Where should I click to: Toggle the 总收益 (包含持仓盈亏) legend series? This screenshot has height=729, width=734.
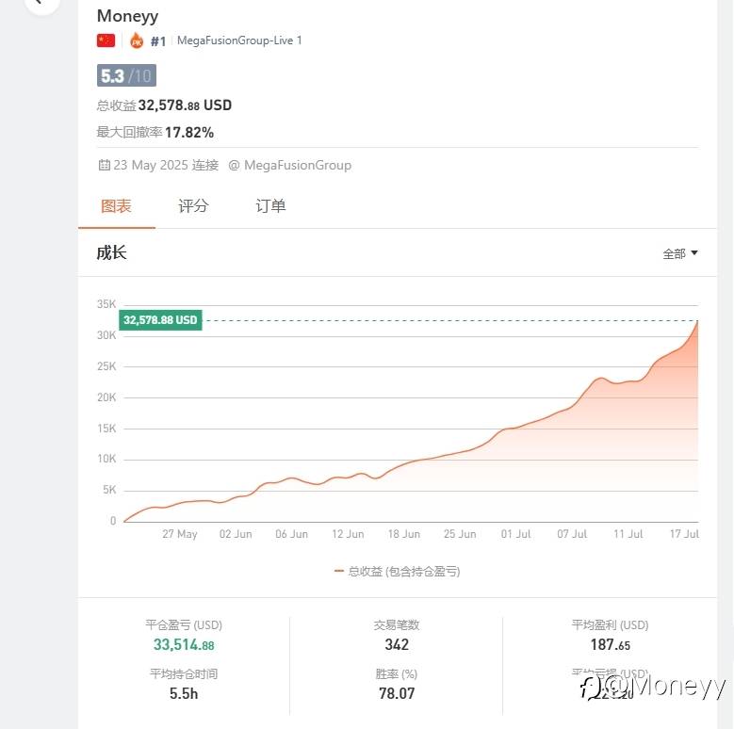(x=397, y=572)
